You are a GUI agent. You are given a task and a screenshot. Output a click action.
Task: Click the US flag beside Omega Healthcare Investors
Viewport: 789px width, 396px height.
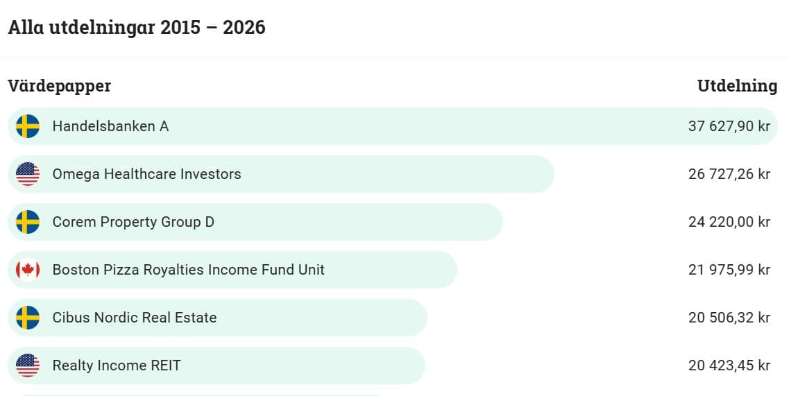[x=28, y=174]
